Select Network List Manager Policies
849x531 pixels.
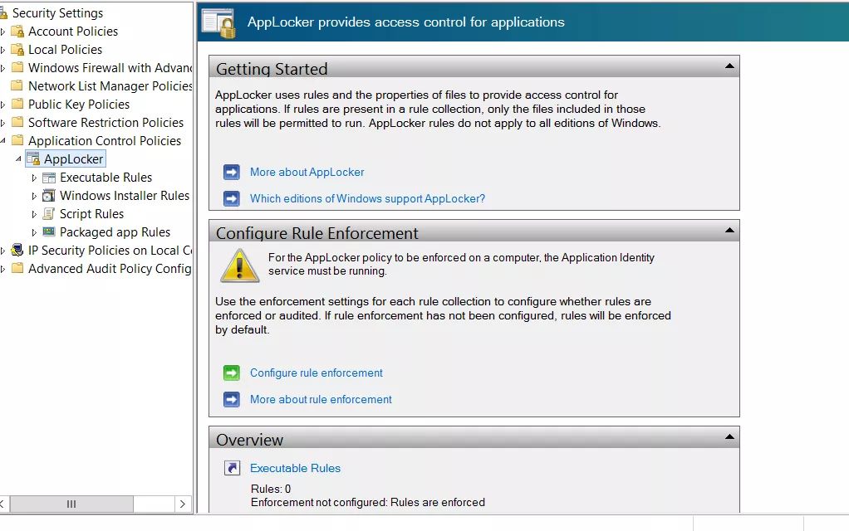110,85
